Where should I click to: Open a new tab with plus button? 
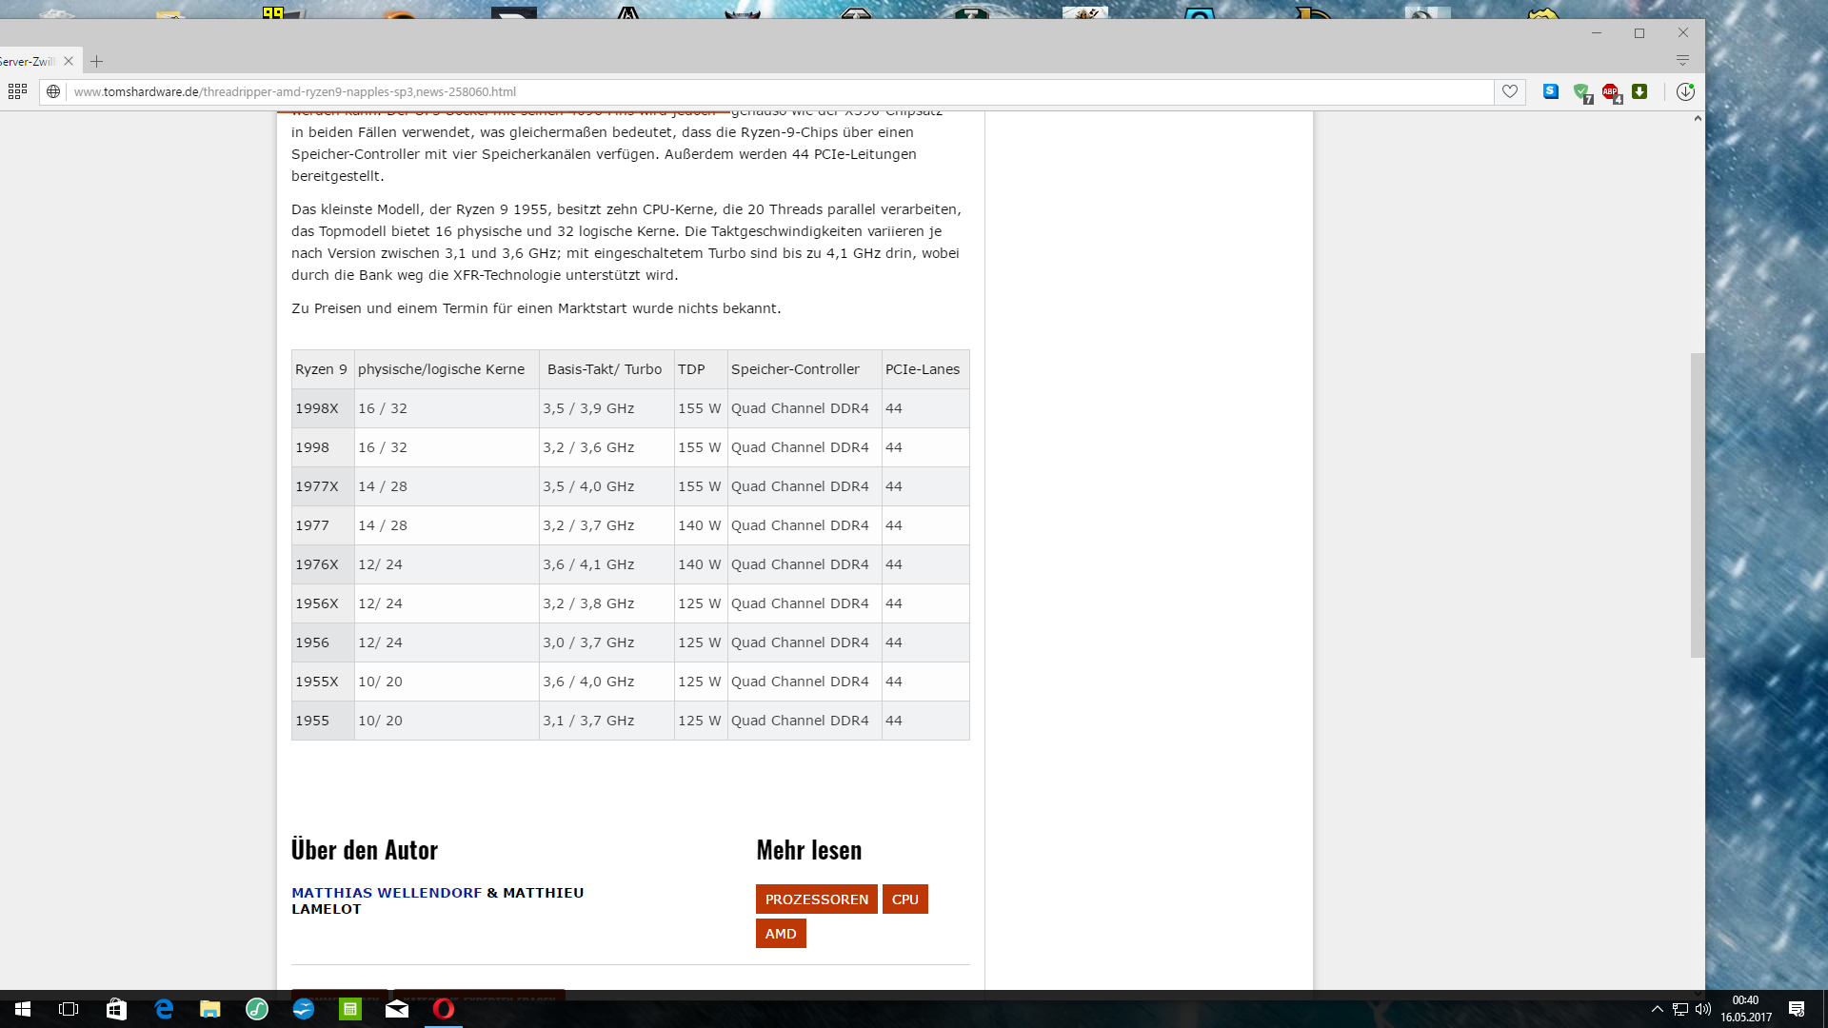(96, 61)
